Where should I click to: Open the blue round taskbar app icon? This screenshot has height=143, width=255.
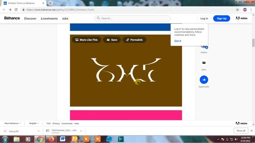[x=109, y=139]
